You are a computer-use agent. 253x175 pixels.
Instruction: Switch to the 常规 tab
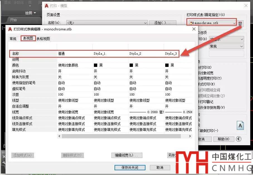(x=13, y=39)
